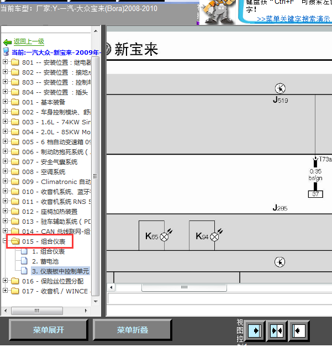Select the 016 保险丝位置分配 tree item
Image resolution: width=332 pixels, height=347 pixels.
[x=53, y=281]
